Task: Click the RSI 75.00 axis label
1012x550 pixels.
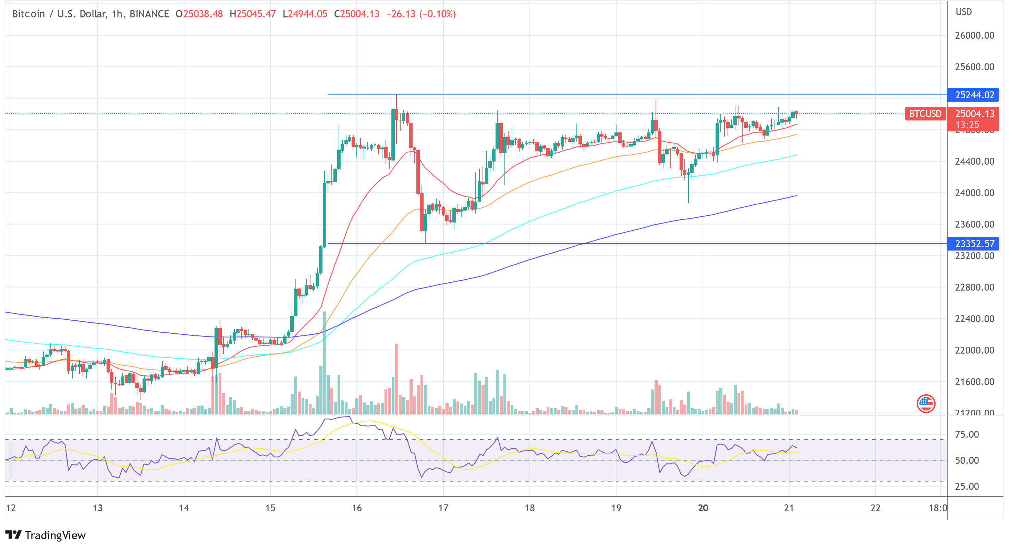Action: [967, 434]
